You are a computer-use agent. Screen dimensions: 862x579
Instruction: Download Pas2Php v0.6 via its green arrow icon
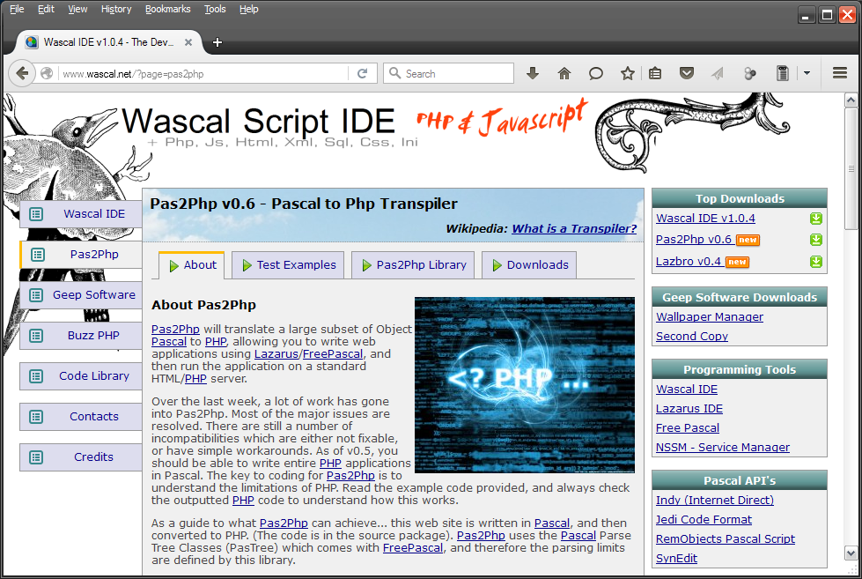(x=815, y=240)
